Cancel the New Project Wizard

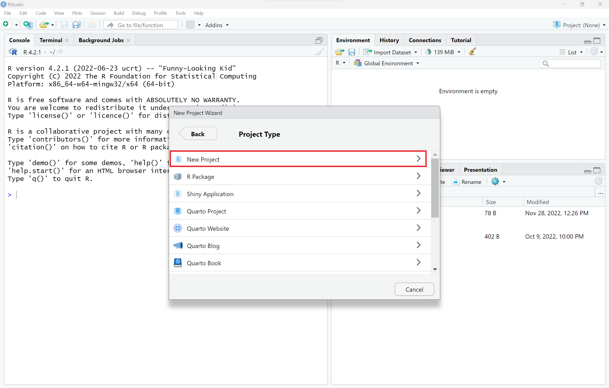pos(414,289)
